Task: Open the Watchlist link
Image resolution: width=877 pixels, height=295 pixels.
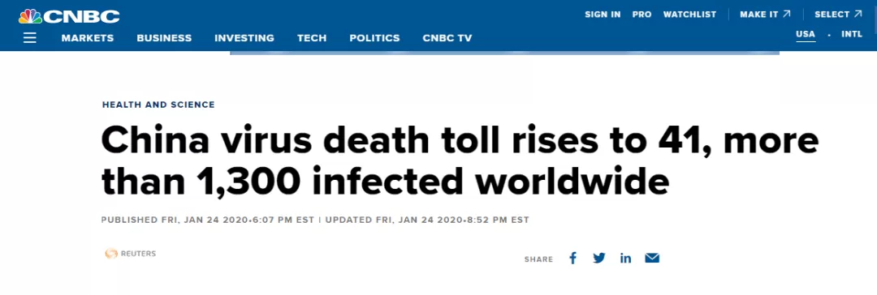Action: tap(689, 15)
